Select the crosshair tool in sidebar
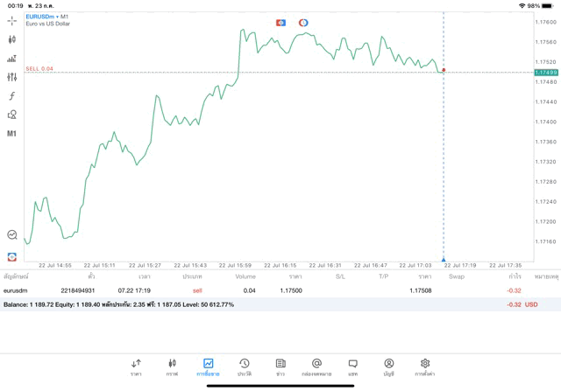 pos(11,21)
